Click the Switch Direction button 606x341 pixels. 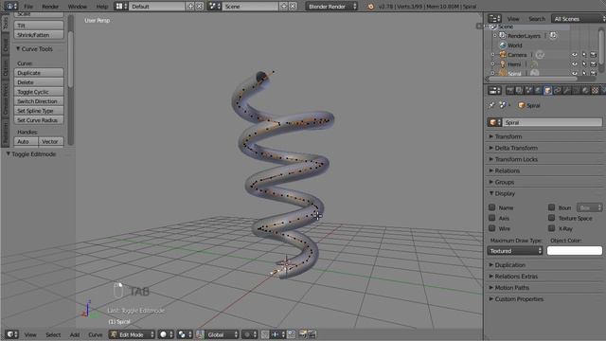[39, 101]
